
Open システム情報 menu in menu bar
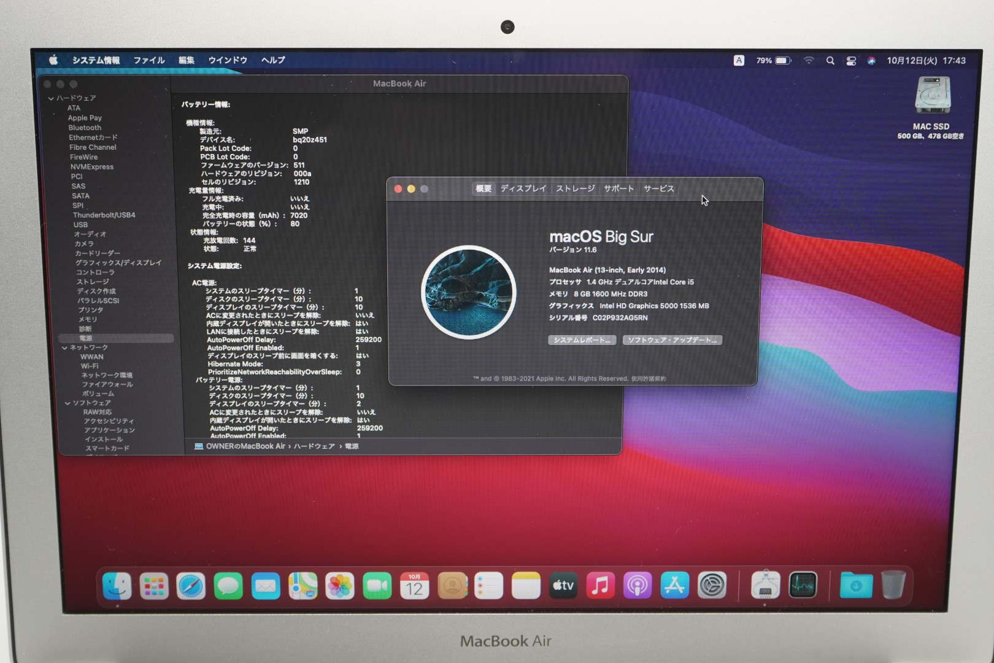pos(96,60)
